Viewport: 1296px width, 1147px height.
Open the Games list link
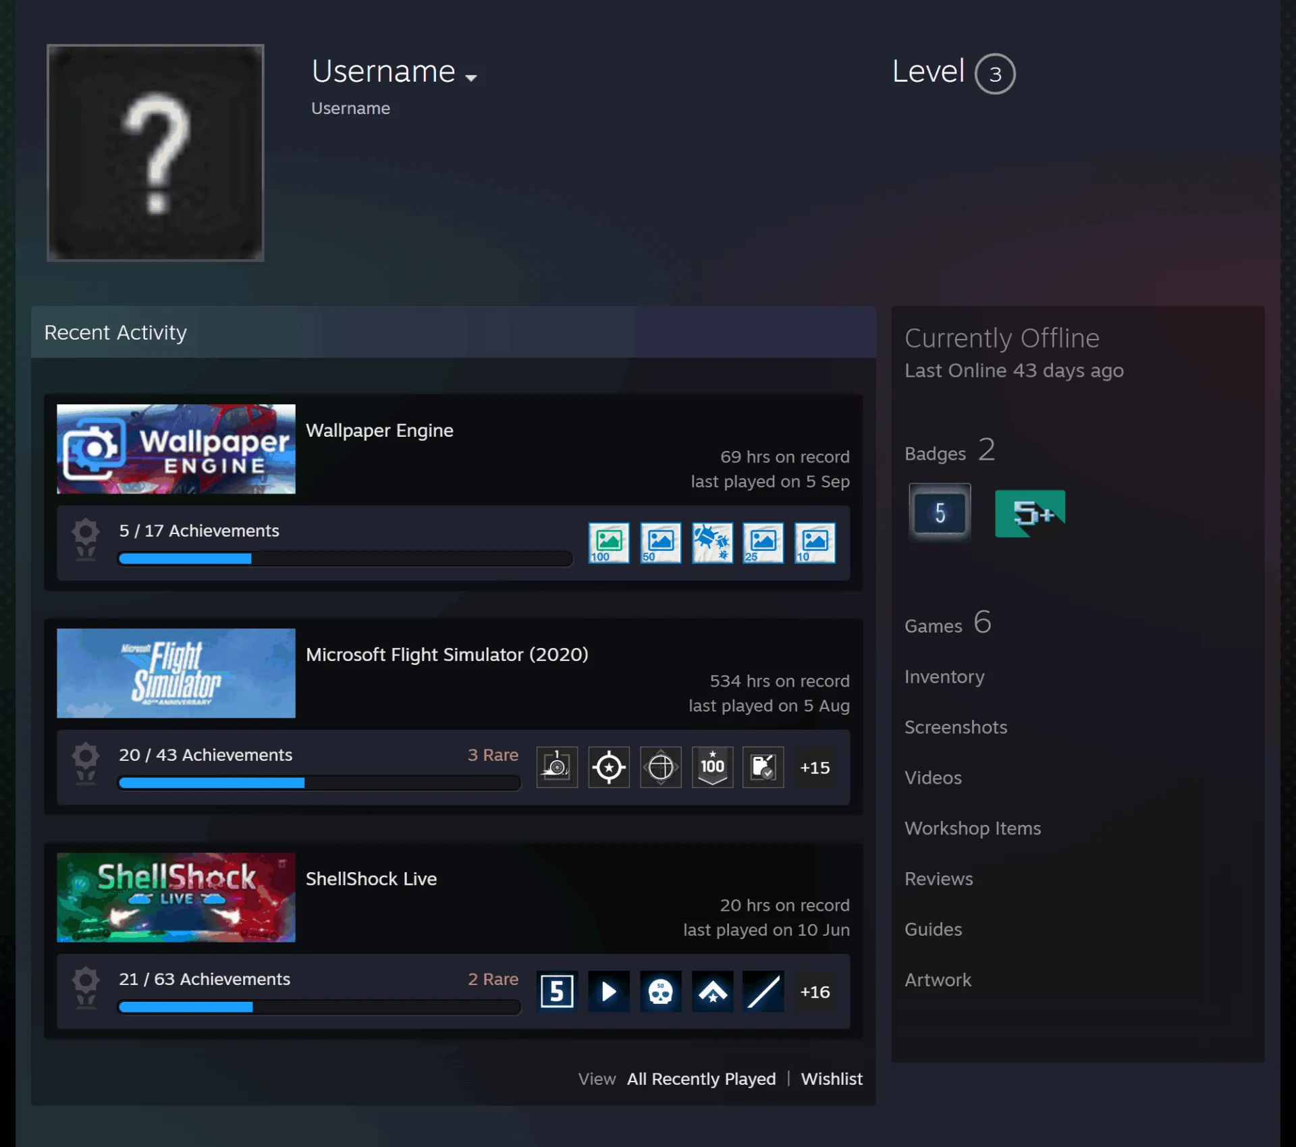pos(948,622)
